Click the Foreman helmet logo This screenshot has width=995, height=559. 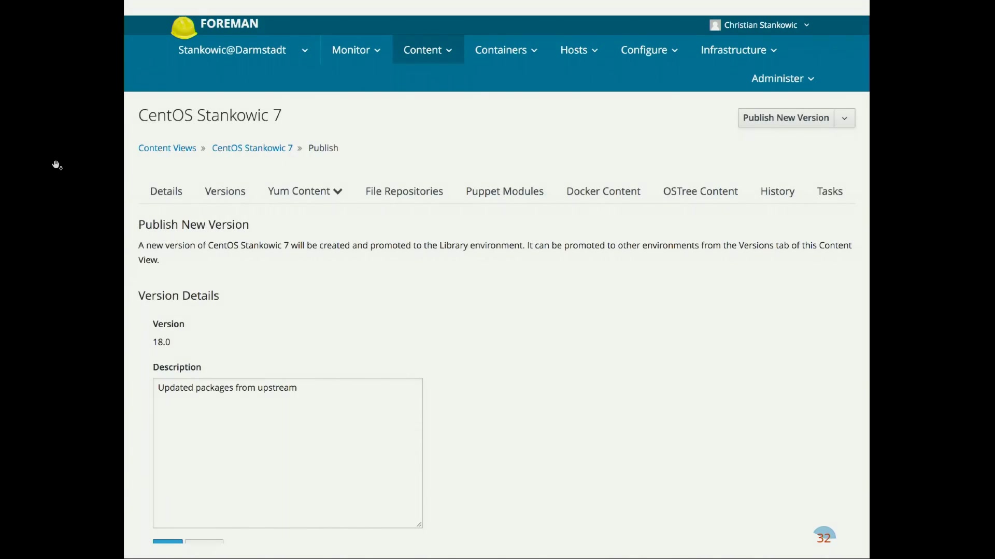[x=184, y=28]
